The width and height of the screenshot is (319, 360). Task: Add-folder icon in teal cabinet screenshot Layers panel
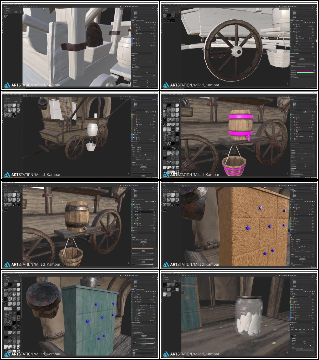(x=154, y=291)
